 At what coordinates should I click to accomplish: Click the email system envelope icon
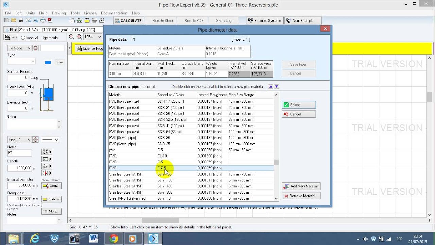28,20
